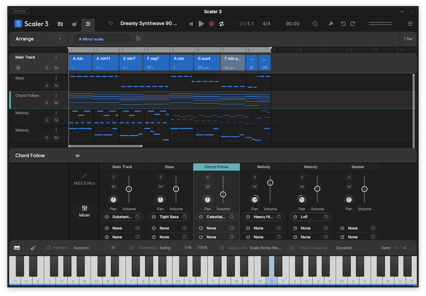Screen dimensions: 426x296
Task: Decrease semitone transpose with minus button
Action: coord(397,248)
